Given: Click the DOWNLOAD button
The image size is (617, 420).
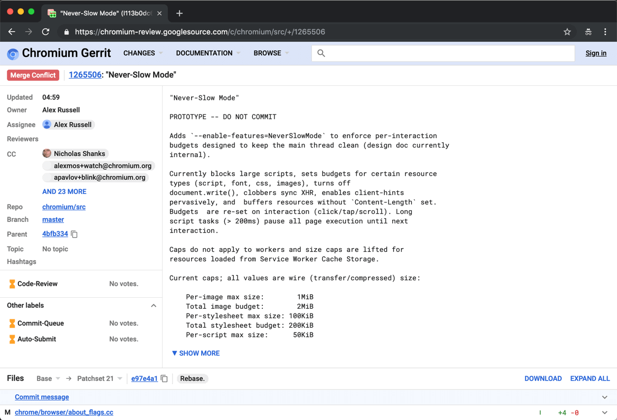Looking at the screenshot, I should coord(543,378).
